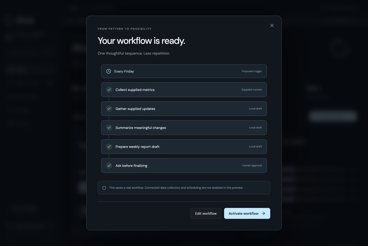Select the Prepare weekly report draft step text

[x=137, y=147]
